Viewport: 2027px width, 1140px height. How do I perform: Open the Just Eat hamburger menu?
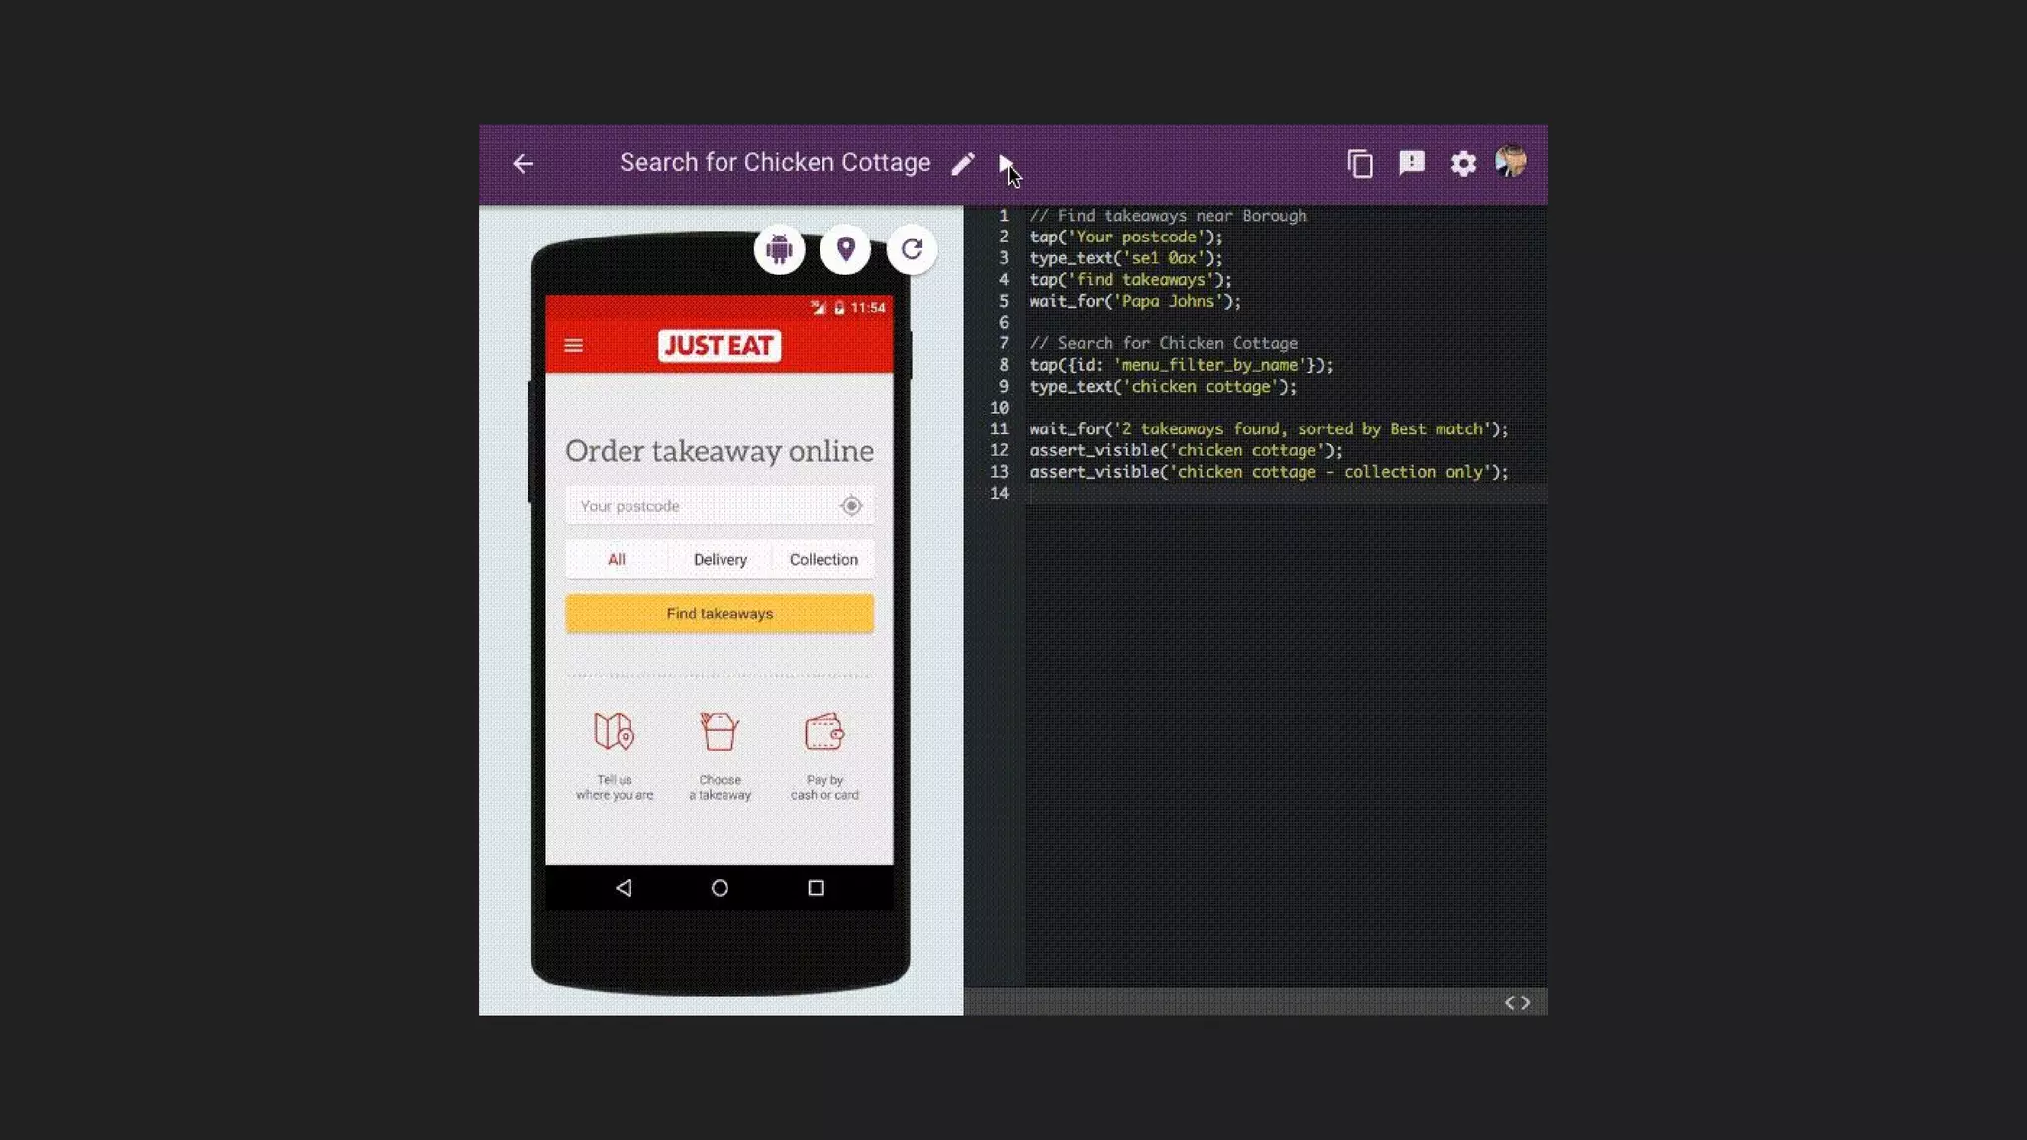coord(573,346)
